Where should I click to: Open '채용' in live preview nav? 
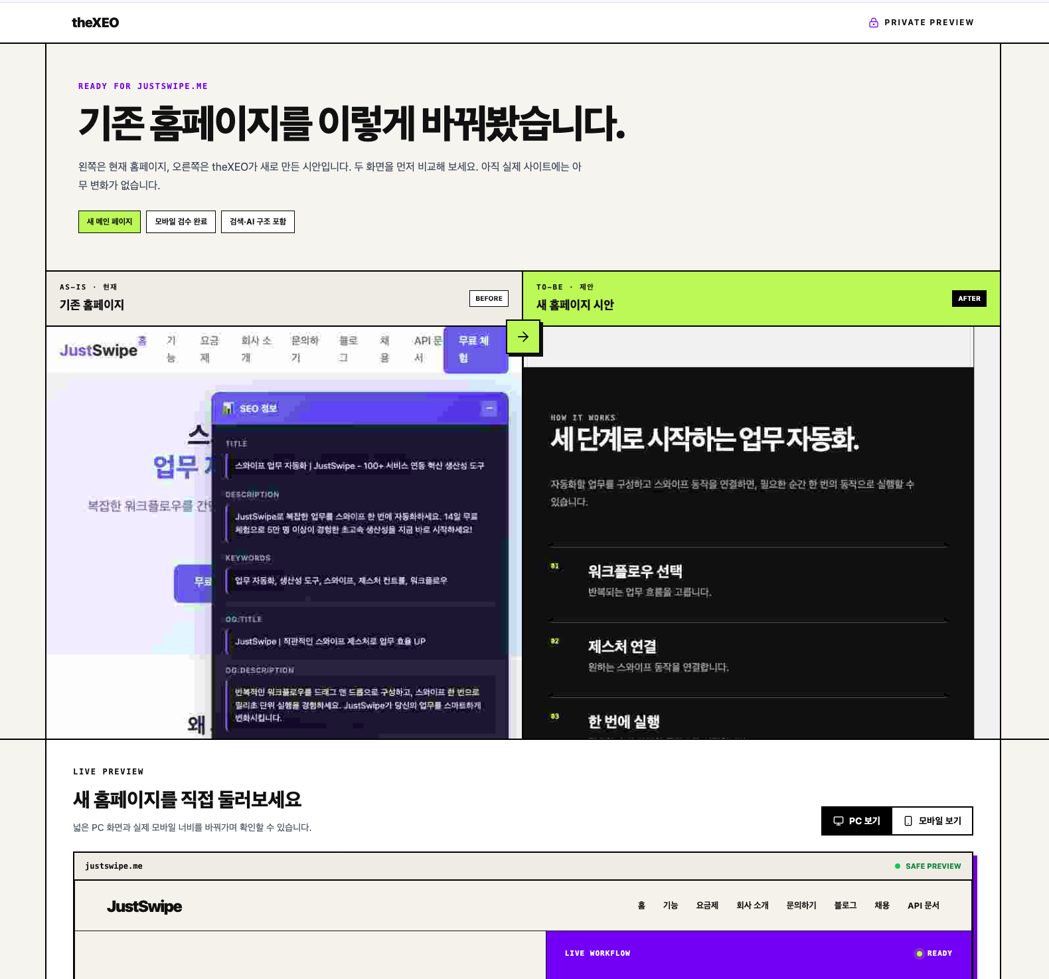tap(882, 905)
